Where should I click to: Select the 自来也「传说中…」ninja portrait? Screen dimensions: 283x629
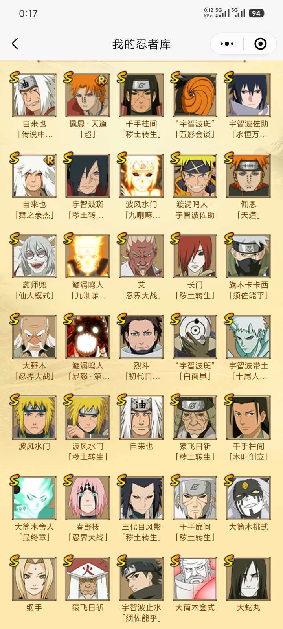coord(35,95)
